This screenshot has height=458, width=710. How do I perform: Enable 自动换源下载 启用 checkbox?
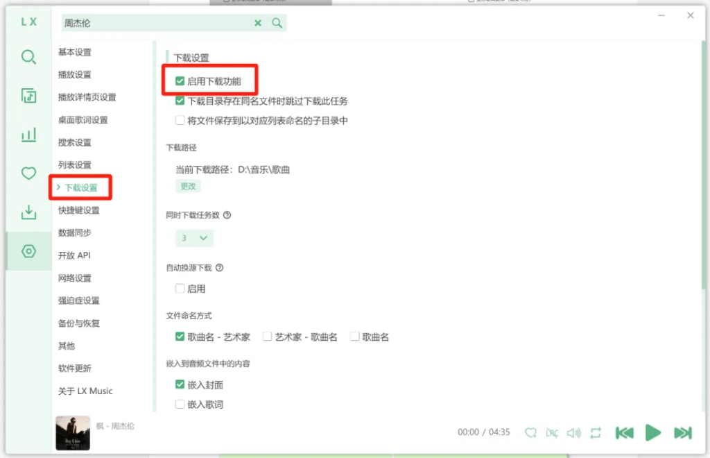[x=180, y=289]
